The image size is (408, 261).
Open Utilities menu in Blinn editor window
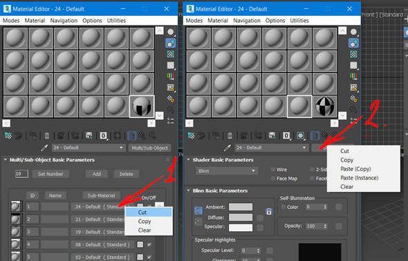point(299,21)
